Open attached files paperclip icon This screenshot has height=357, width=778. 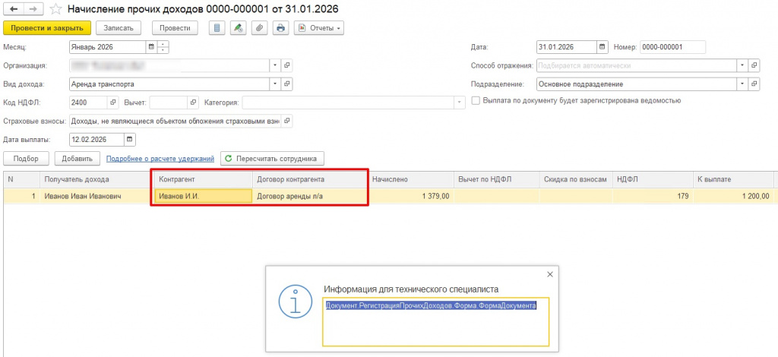[258, 28]
